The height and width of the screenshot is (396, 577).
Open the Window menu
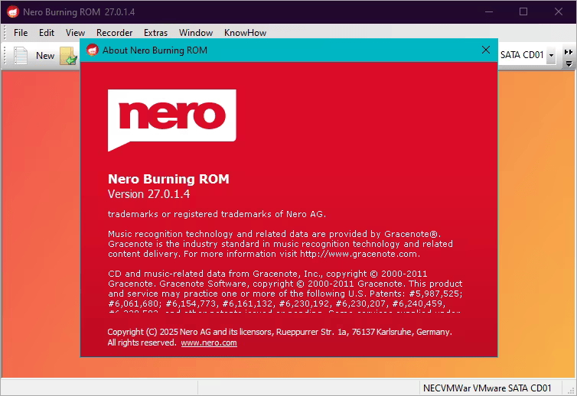pyautogui.click(x=196, y=33)
